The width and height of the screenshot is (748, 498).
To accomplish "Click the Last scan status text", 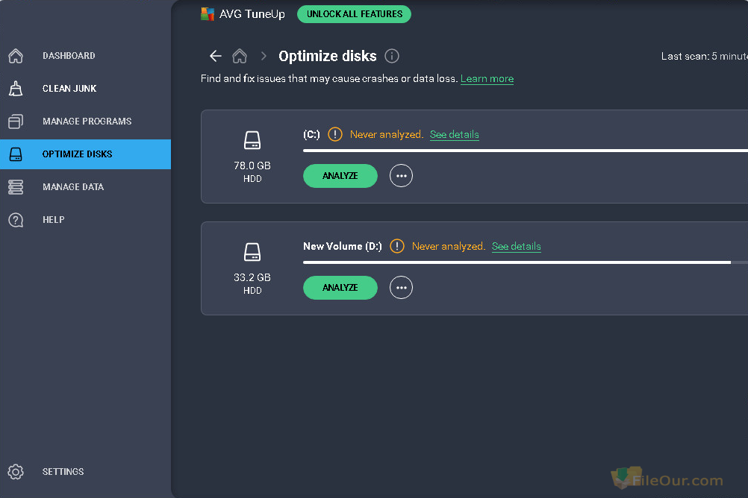I will pyautogui.click(x=704, y=56).
